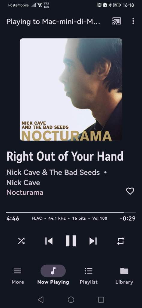Open the three-dot overflow menu
The width and height of the screenshot is (142, 308).
tap(133, 21)
